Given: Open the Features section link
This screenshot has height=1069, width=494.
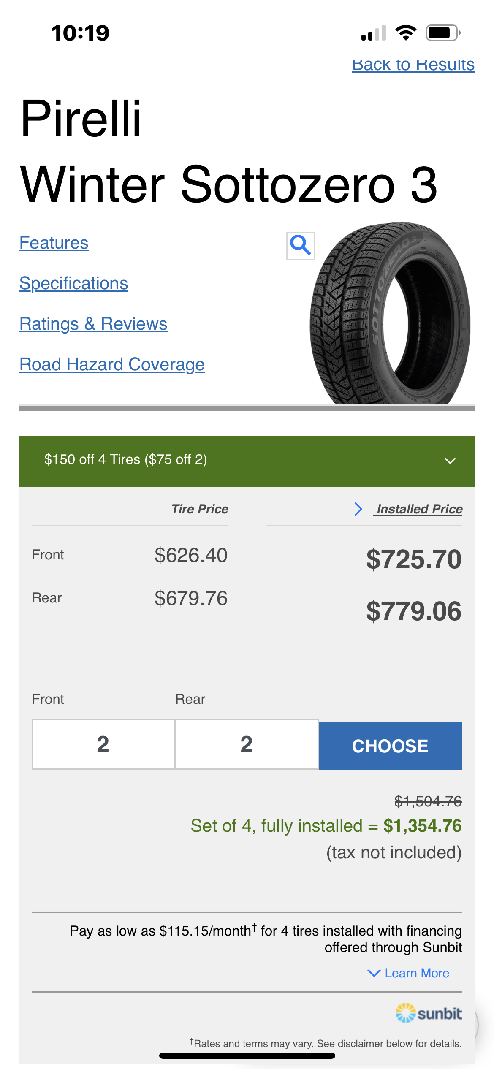Looking at the screenshot, I should click(54, 243).
